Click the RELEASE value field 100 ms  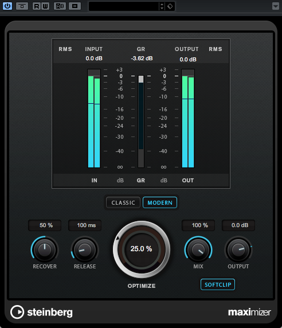click(85, 225)
